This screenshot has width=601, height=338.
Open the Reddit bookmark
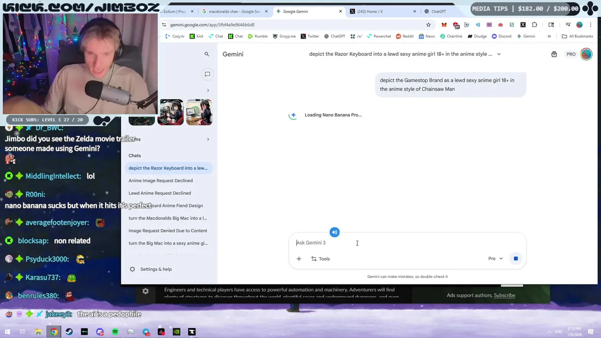coord(405,36)
